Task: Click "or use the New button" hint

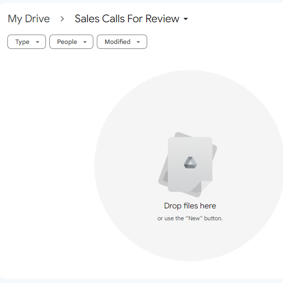Action: pos(190,218)
